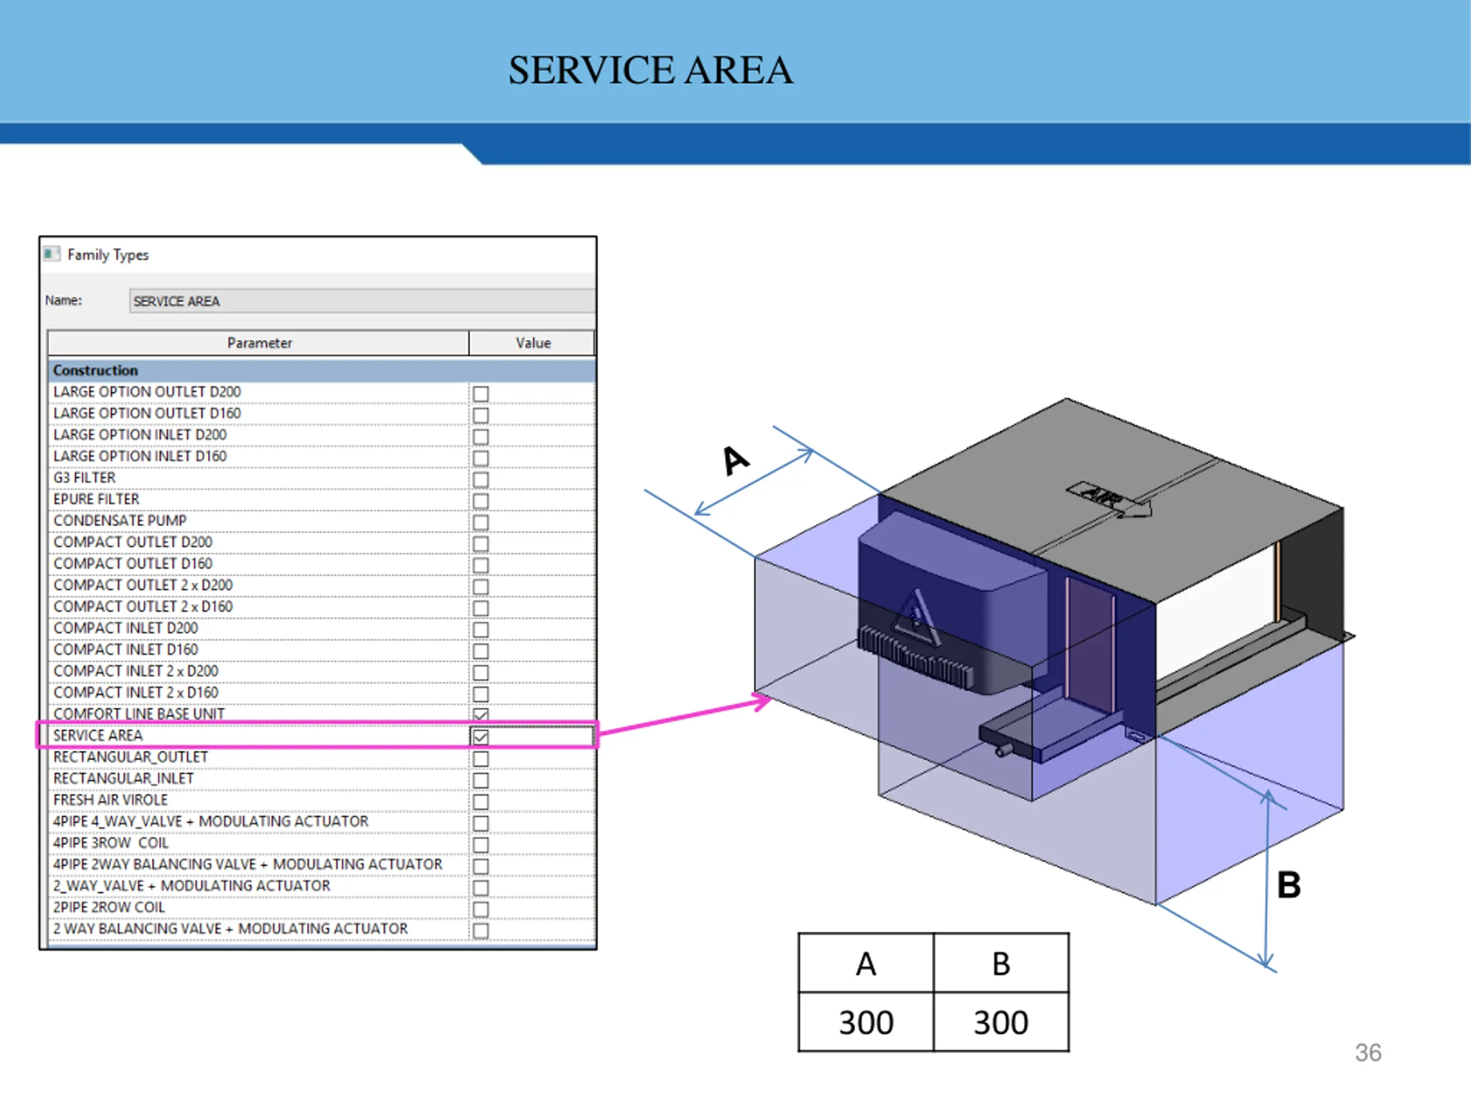Click the dimension A label
1471x1103 pixels.
tap(735, 460)
